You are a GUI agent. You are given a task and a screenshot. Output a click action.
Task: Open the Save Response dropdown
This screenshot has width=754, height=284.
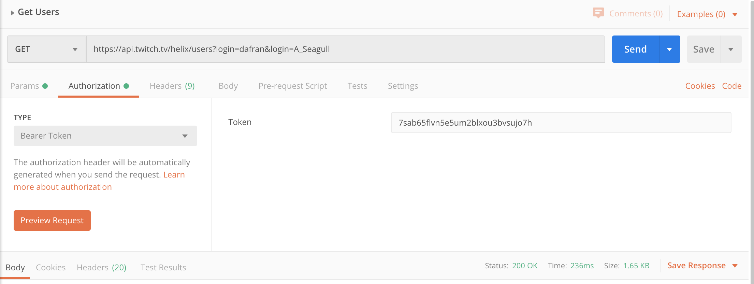702,266
